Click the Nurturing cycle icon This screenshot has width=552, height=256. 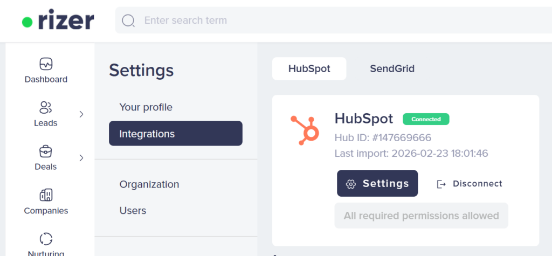46,238
